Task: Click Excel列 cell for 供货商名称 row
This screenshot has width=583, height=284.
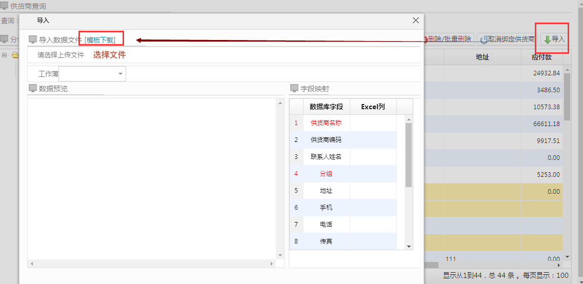Action: coord(373,123)
